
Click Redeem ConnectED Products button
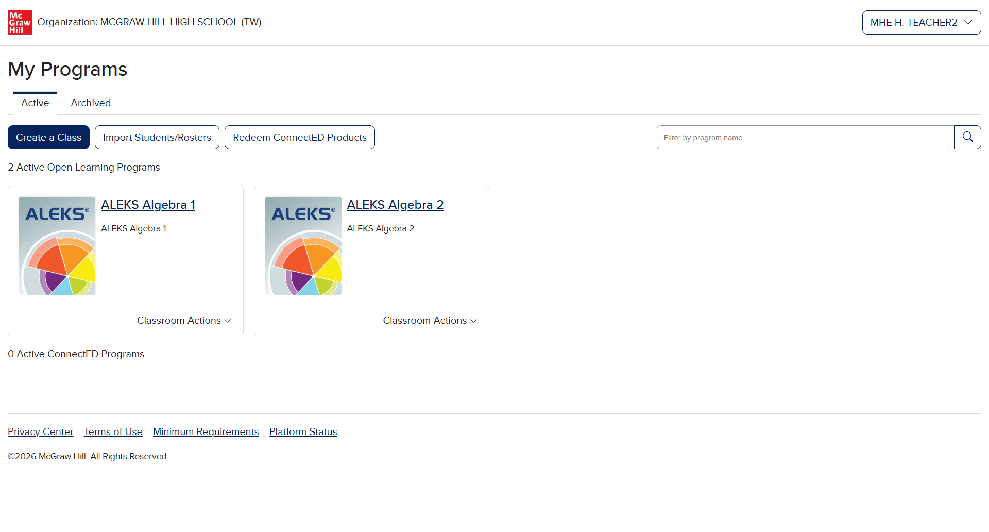(300, 137)
